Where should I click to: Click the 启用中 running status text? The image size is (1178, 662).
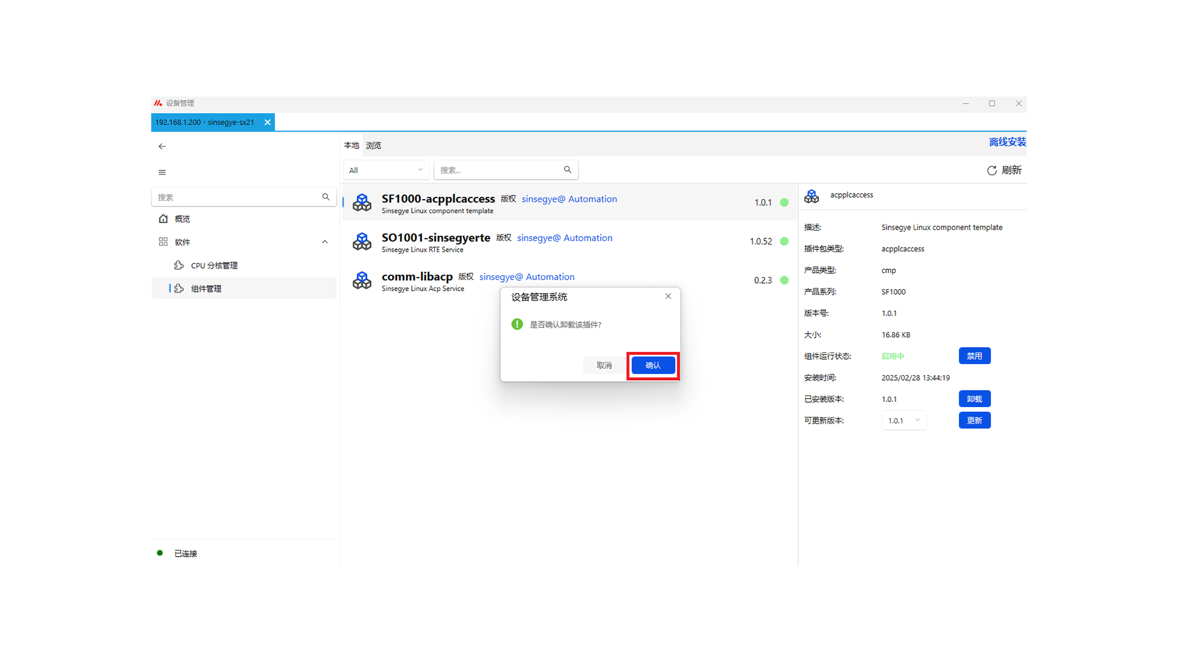[x=893, y=356]
